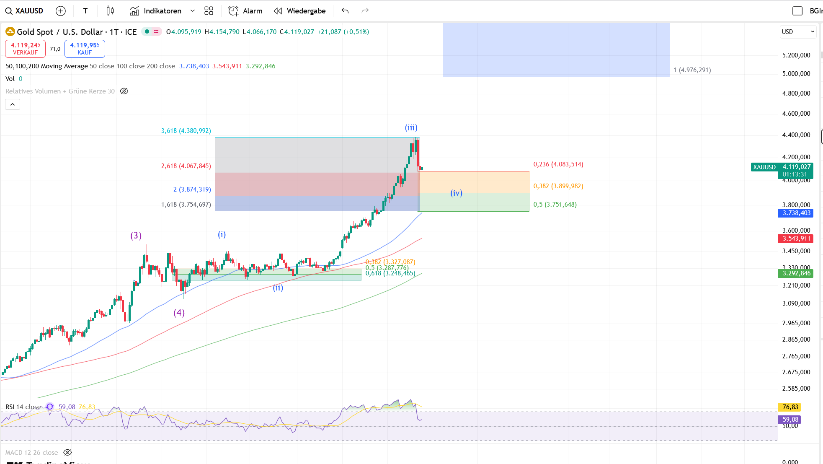Click the KAUF buy button

[85, 49]
